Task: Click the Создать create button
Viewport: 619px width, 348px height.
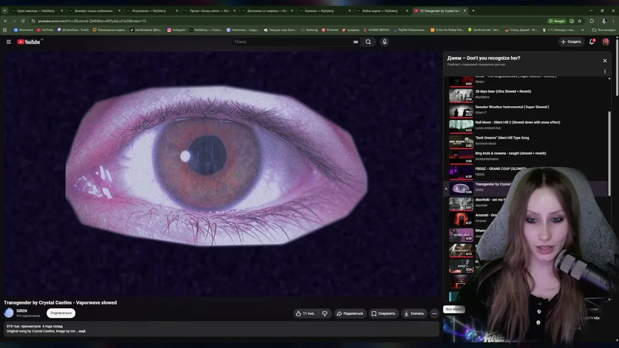Action: click(x=571, y=42)
